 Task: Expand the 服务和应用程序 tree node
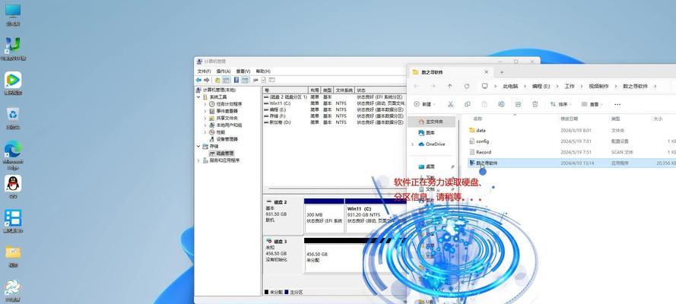pyautogui.click(x=198, y=160)
